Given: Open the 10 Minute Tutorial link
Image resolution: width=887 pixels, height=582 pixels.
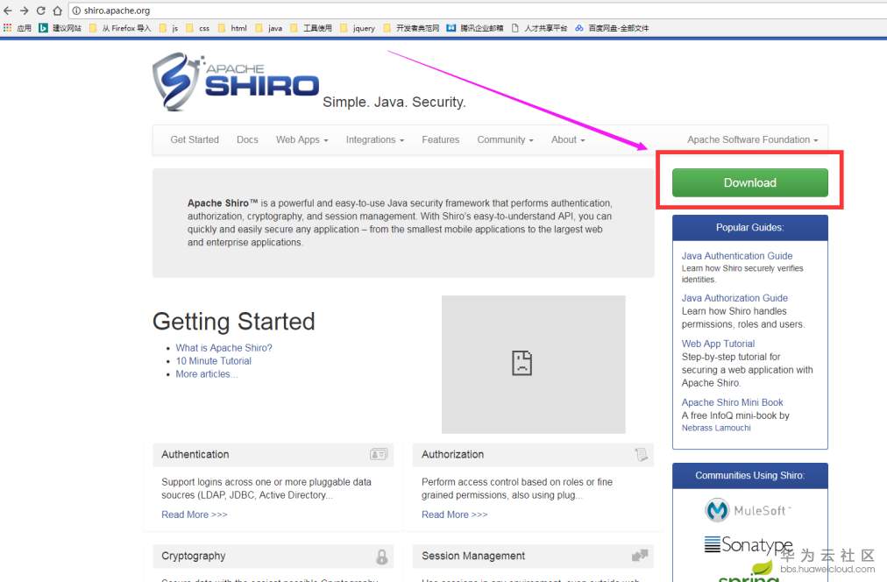Looking at the screenshot, I should pos(214,361).
